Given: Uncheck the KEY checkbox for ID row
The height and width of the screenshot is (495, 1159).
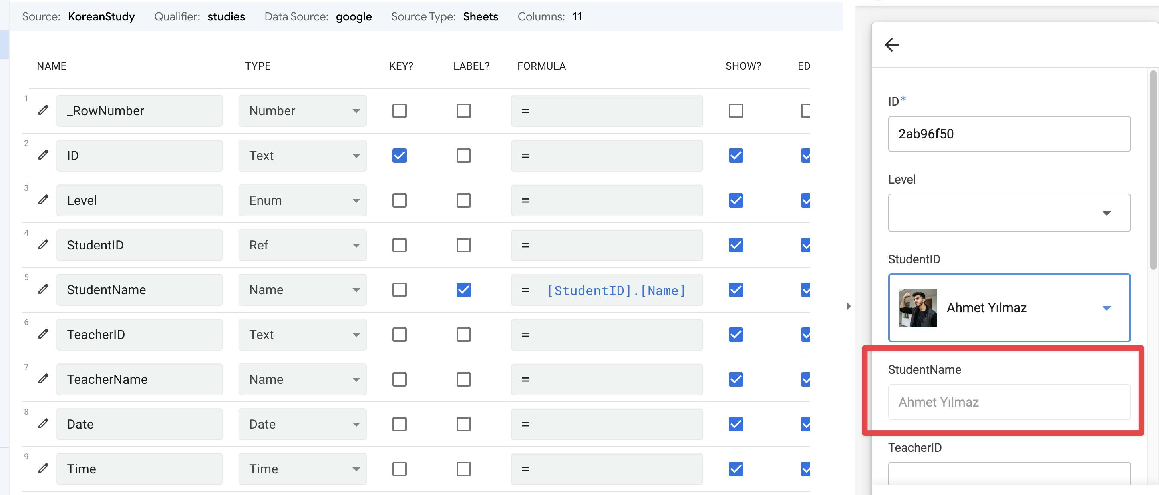Looking at the screenshot, I should pos(400,156).
